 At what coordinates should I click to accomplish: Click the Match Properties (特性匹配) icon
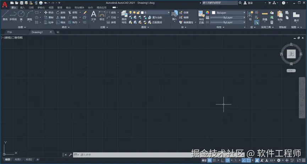(202, 17)
